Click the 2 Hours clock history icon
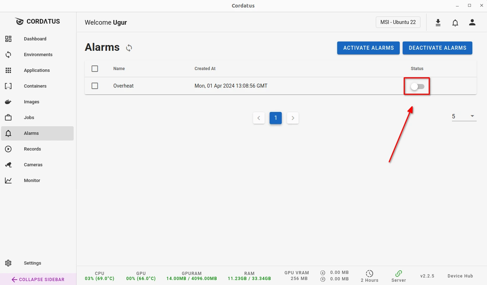 click(x=369, y=274)
